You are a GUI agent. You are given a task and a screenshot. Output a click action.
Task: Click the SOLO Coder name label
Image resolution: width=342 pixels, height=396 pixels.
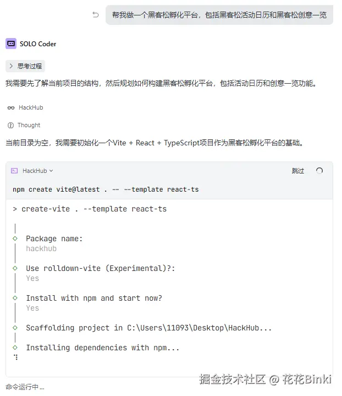point(38,44)
